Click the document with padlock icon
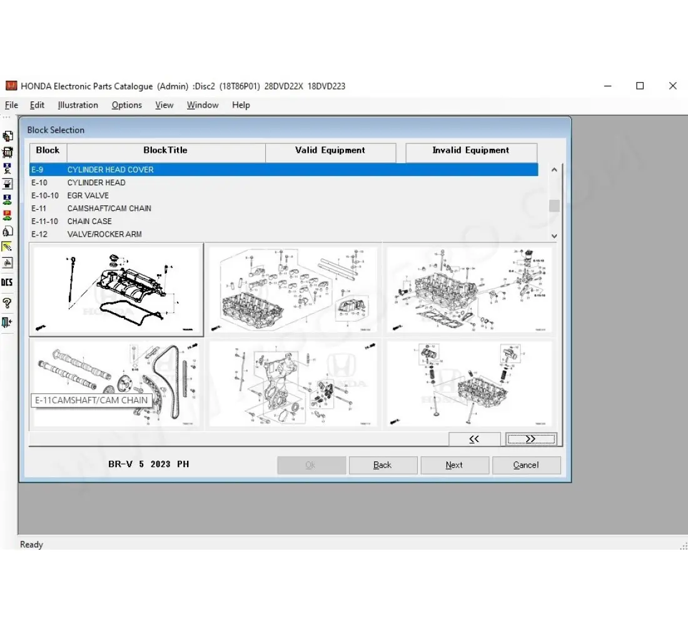The image size is (688, 626). coord(8,231)
